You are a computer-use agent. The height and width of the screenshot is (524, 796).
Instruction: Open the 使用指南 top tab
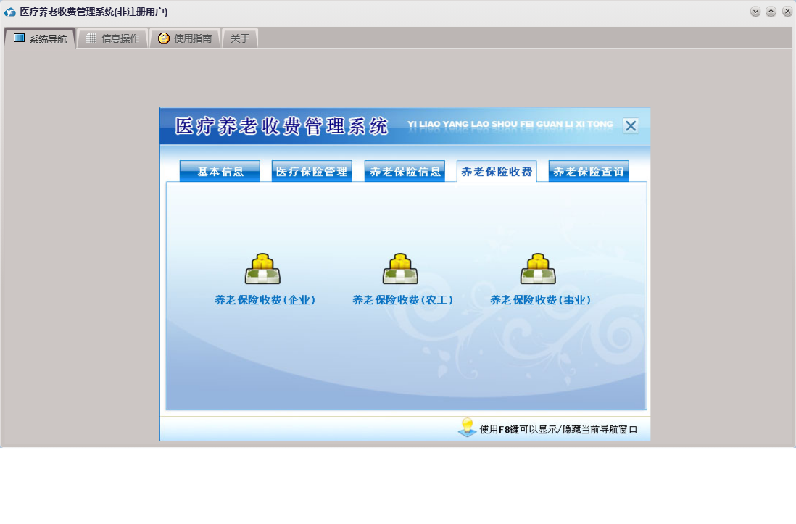[x=185, y=38]
